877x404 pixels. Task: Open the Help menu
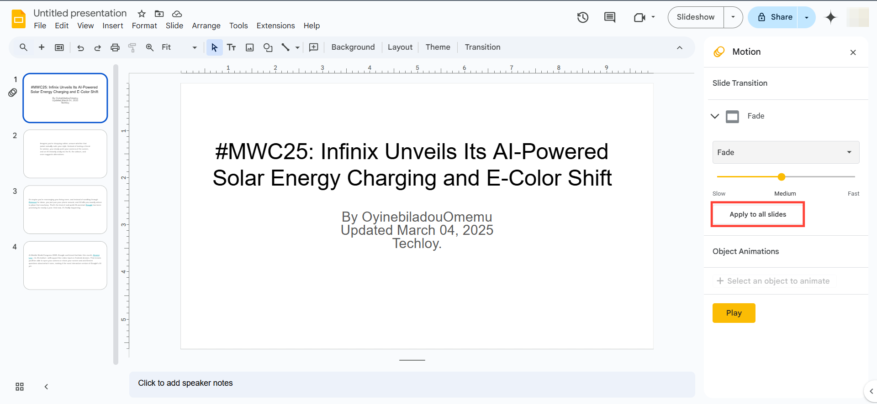coord(312,26)
